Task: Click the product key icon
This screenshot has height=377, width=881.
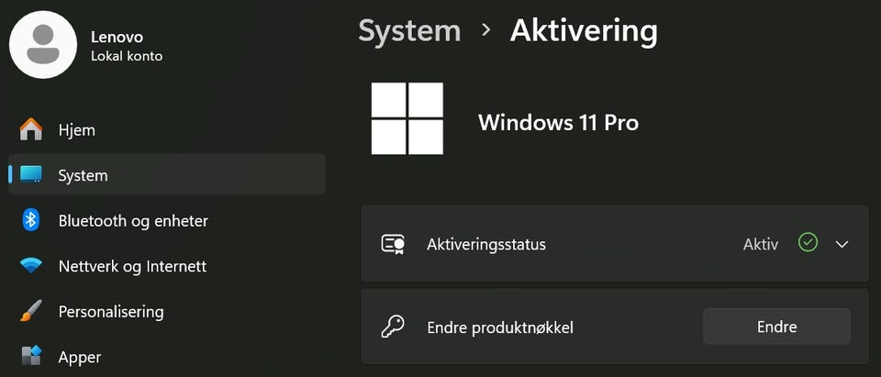Action: coord(394,327)
